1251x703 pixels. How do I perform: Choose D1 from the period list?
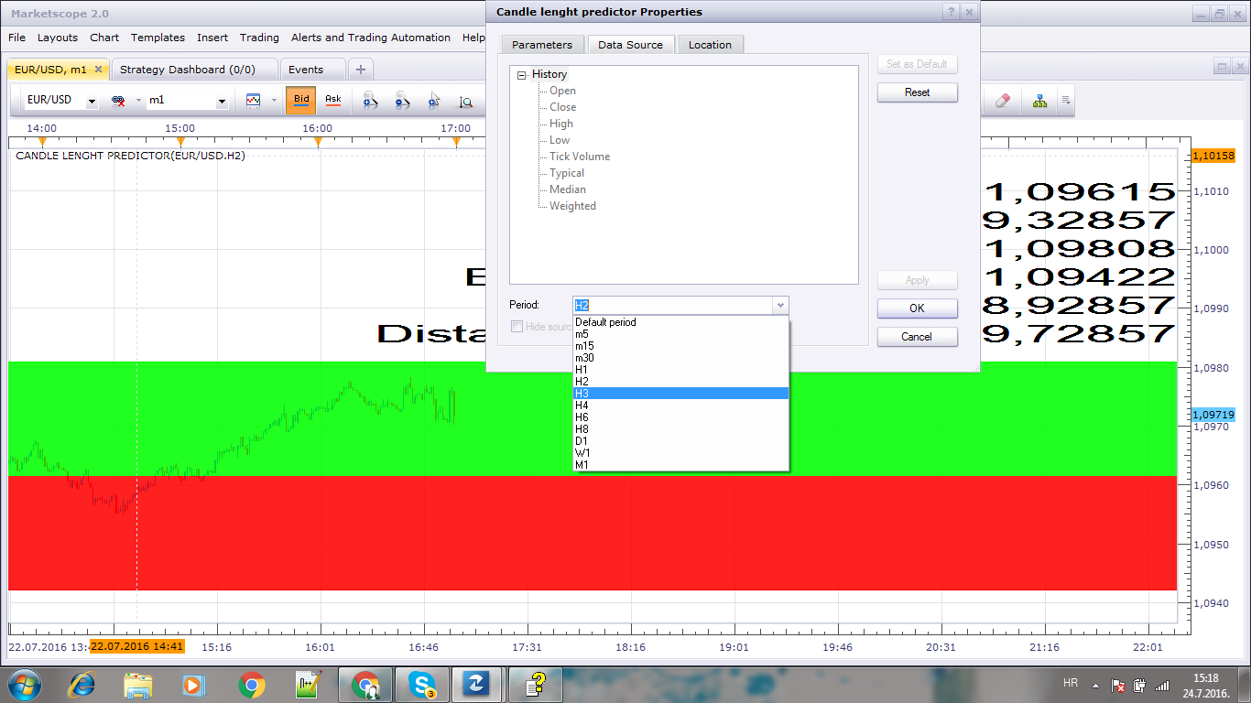pos(680,441)
